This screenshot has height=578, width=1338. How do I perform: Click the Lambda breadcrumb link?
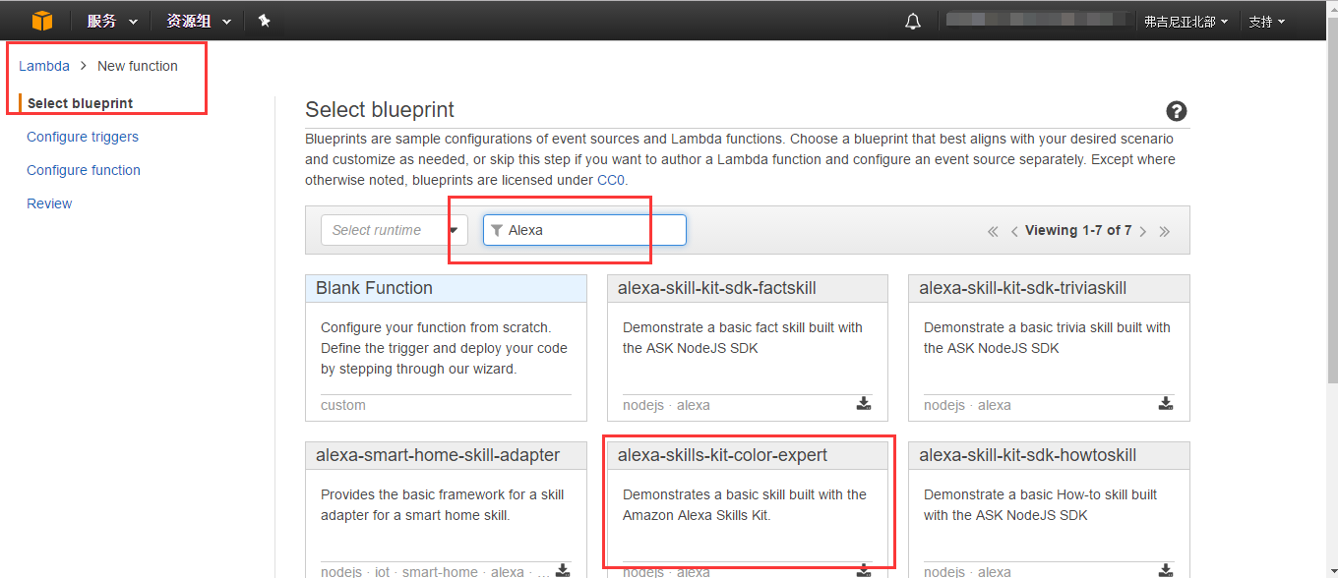coord(44,66)
